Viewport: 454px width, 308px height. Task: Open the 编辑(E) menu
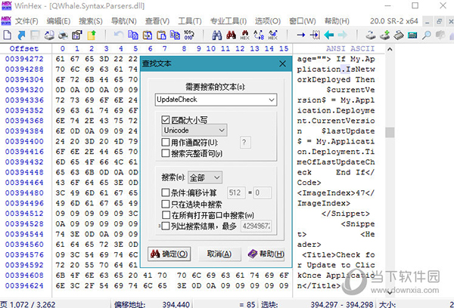(x=58, y=21)
